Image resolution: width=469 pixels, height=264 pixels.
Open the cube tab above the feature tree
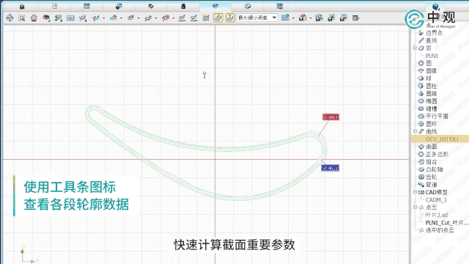click(436, 7)
